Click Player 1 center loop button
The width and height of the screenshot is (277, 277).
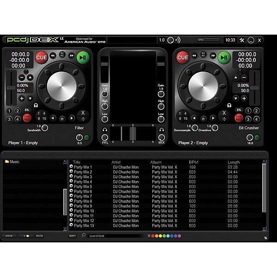[62, 119]
